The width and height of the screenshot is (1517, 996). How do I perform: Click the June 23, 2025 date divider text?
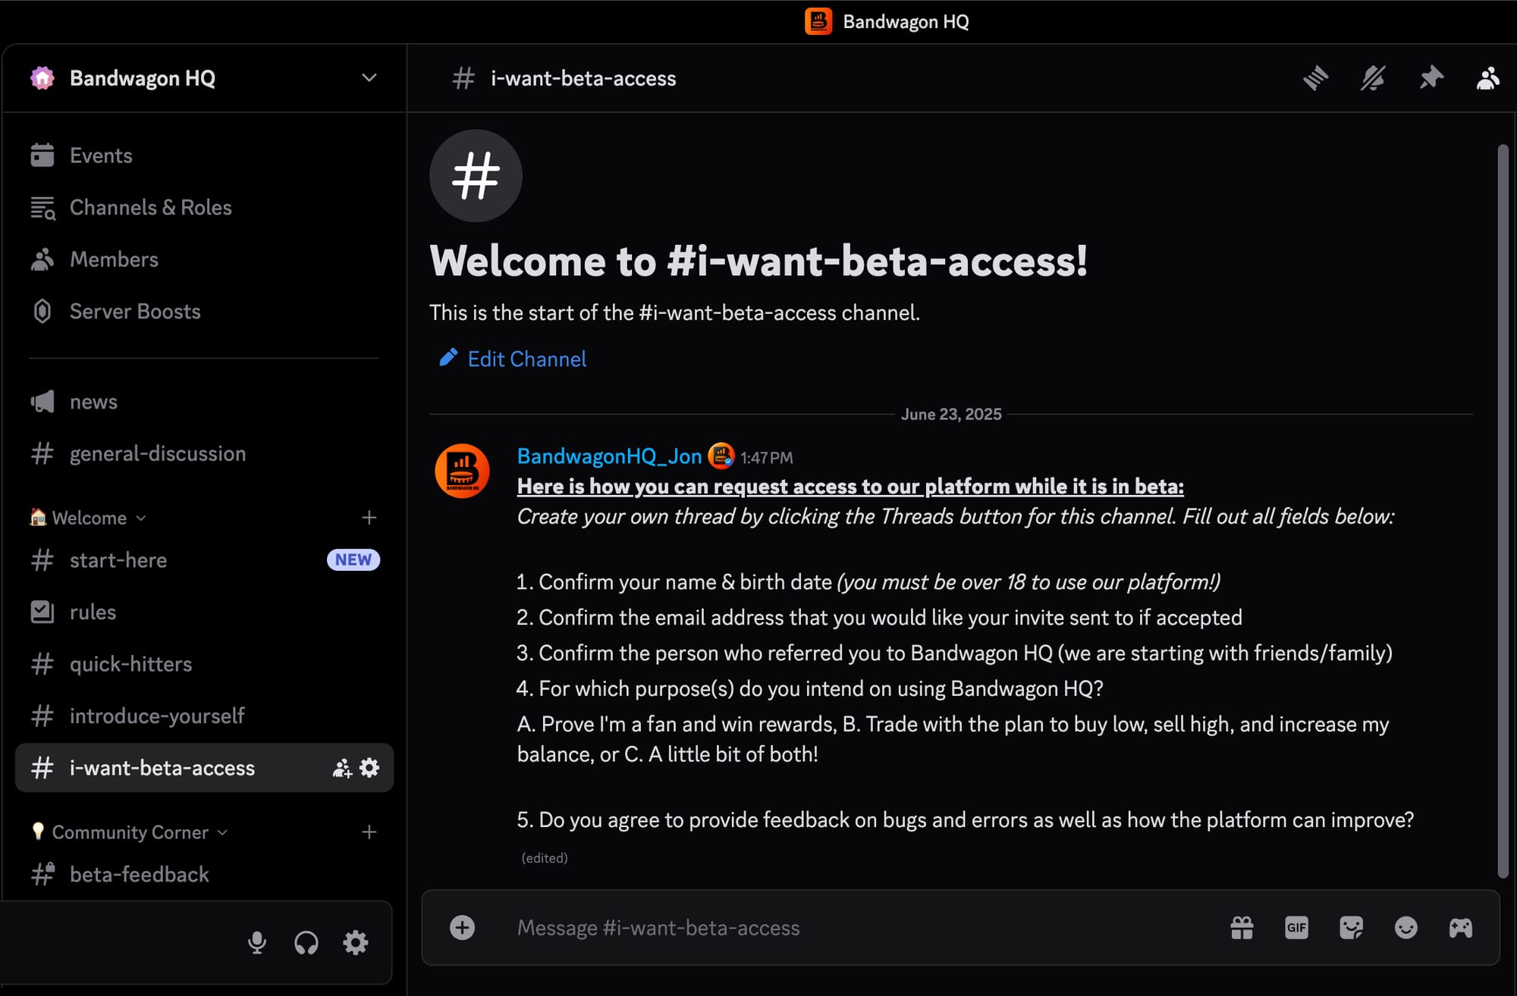click(x=951, y=414)
